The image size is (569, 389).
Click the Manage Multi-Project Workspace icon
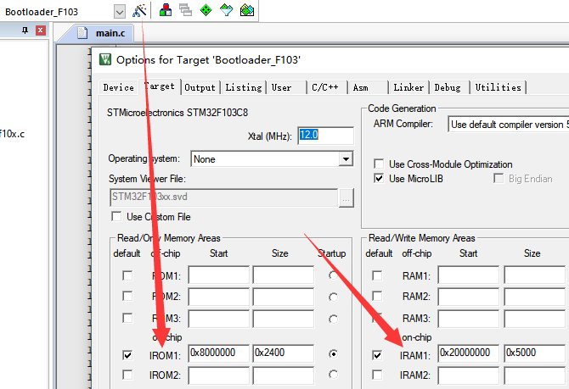point(186,10)
